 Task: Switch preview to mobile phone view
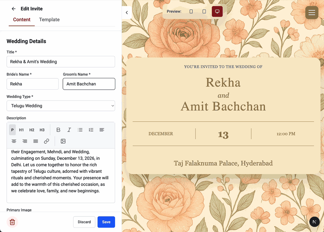pos(191,11)
